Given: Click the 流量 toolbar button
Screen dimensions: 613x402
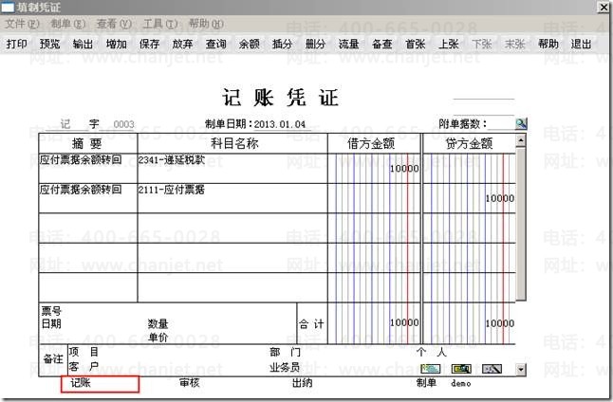Looking at the screenshot, I should [x=348, y=44].
